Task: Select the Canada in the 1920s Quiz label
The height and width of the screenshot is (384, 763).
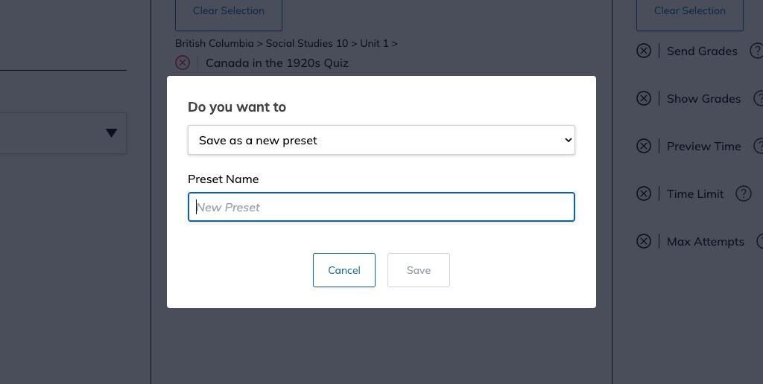Action: (276, 63)
